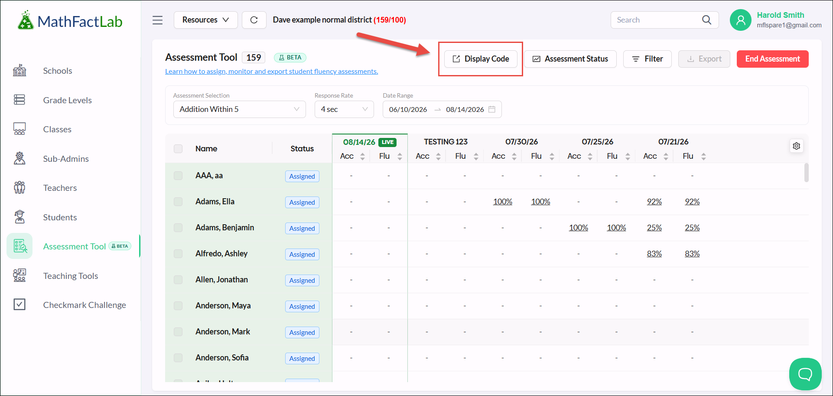Open the chat support bubble
Image resolution: width=833 pixels, height=396 pixels.
[805, 374]
